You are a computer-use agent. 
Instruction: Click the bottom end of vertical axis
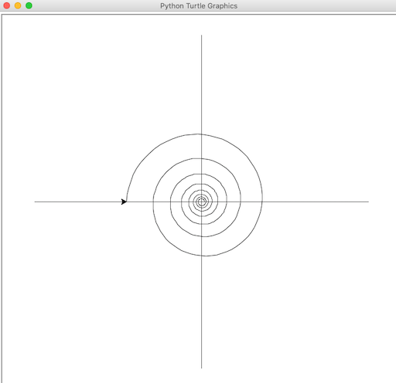[x=202, y=368]
